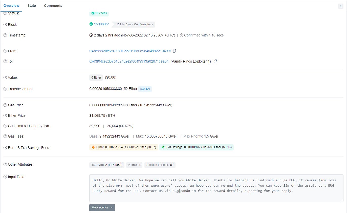347x213 pixels.
Task: Click the help icon next to Status
Action: tap(5, 13)
